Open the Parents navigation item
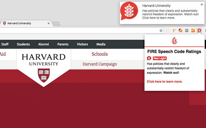The width and height of the screenshot is (206, 128). tap(63, 44)
